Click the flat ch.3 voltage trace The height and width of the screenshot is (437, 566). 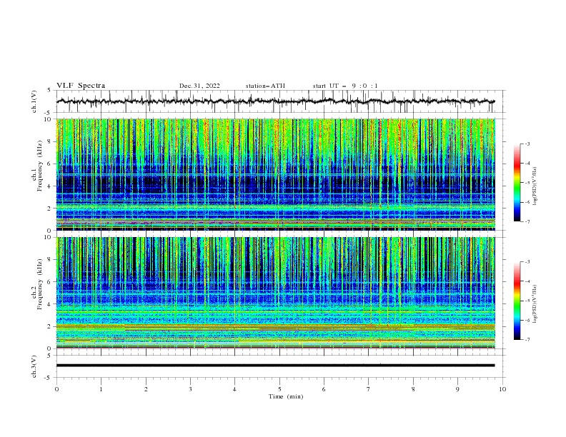(275, 366)
